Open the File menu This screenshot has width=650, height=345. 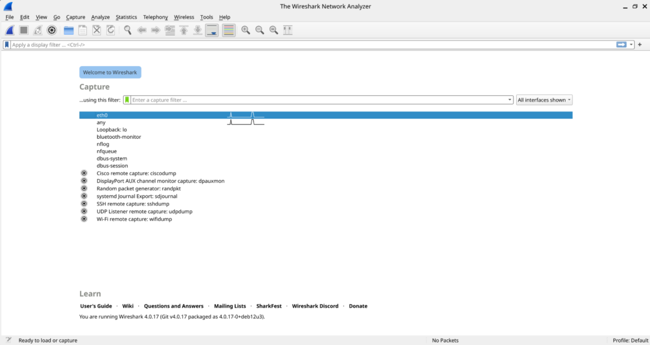tap(10, 17)
